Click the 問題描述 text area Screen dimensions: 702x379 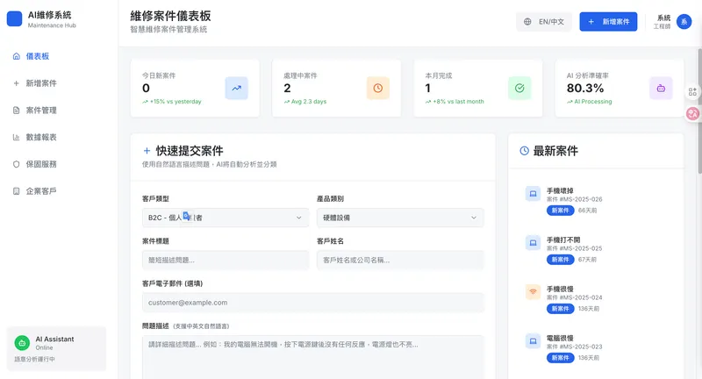coord(313,357)
